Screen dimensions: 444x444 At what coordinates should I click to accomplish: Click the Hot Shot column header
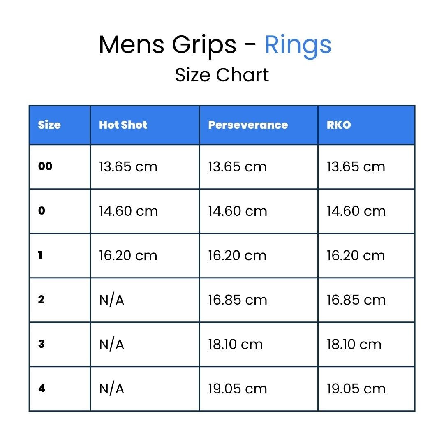pos(123,125)
